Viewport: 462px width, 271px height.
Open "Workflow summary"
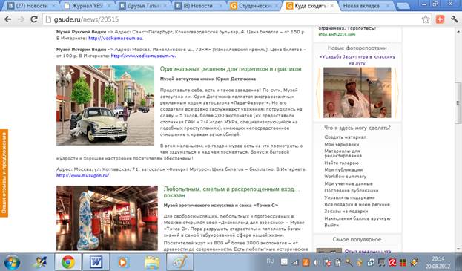coord(345,177)
